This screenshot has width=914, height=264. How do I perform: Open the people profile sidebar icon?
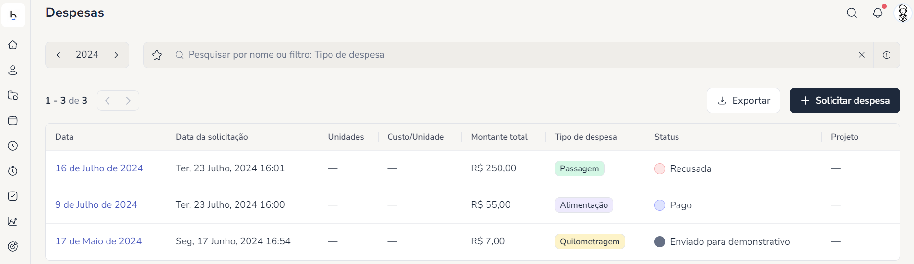pyautogui.click(x=13, y=70)
